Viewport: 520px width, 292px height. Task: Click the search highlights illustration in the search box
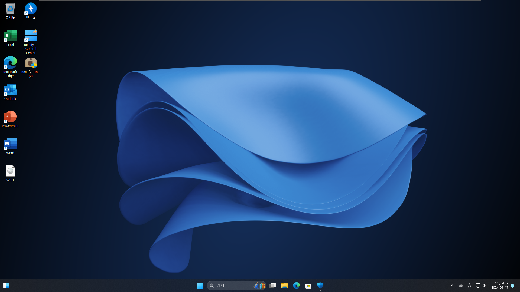tap(259, 286)
